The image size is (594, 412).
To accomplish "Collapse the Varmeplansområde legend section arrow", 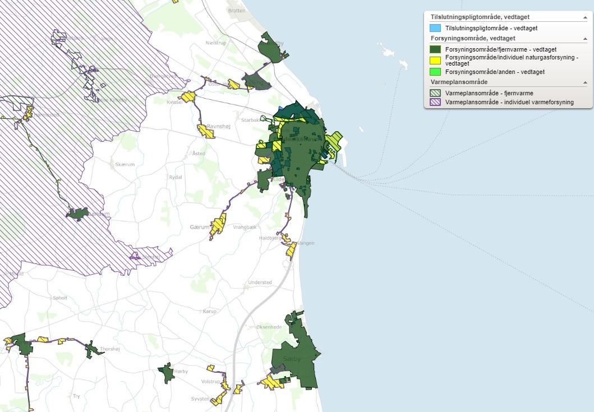I will tap(585, 82).
